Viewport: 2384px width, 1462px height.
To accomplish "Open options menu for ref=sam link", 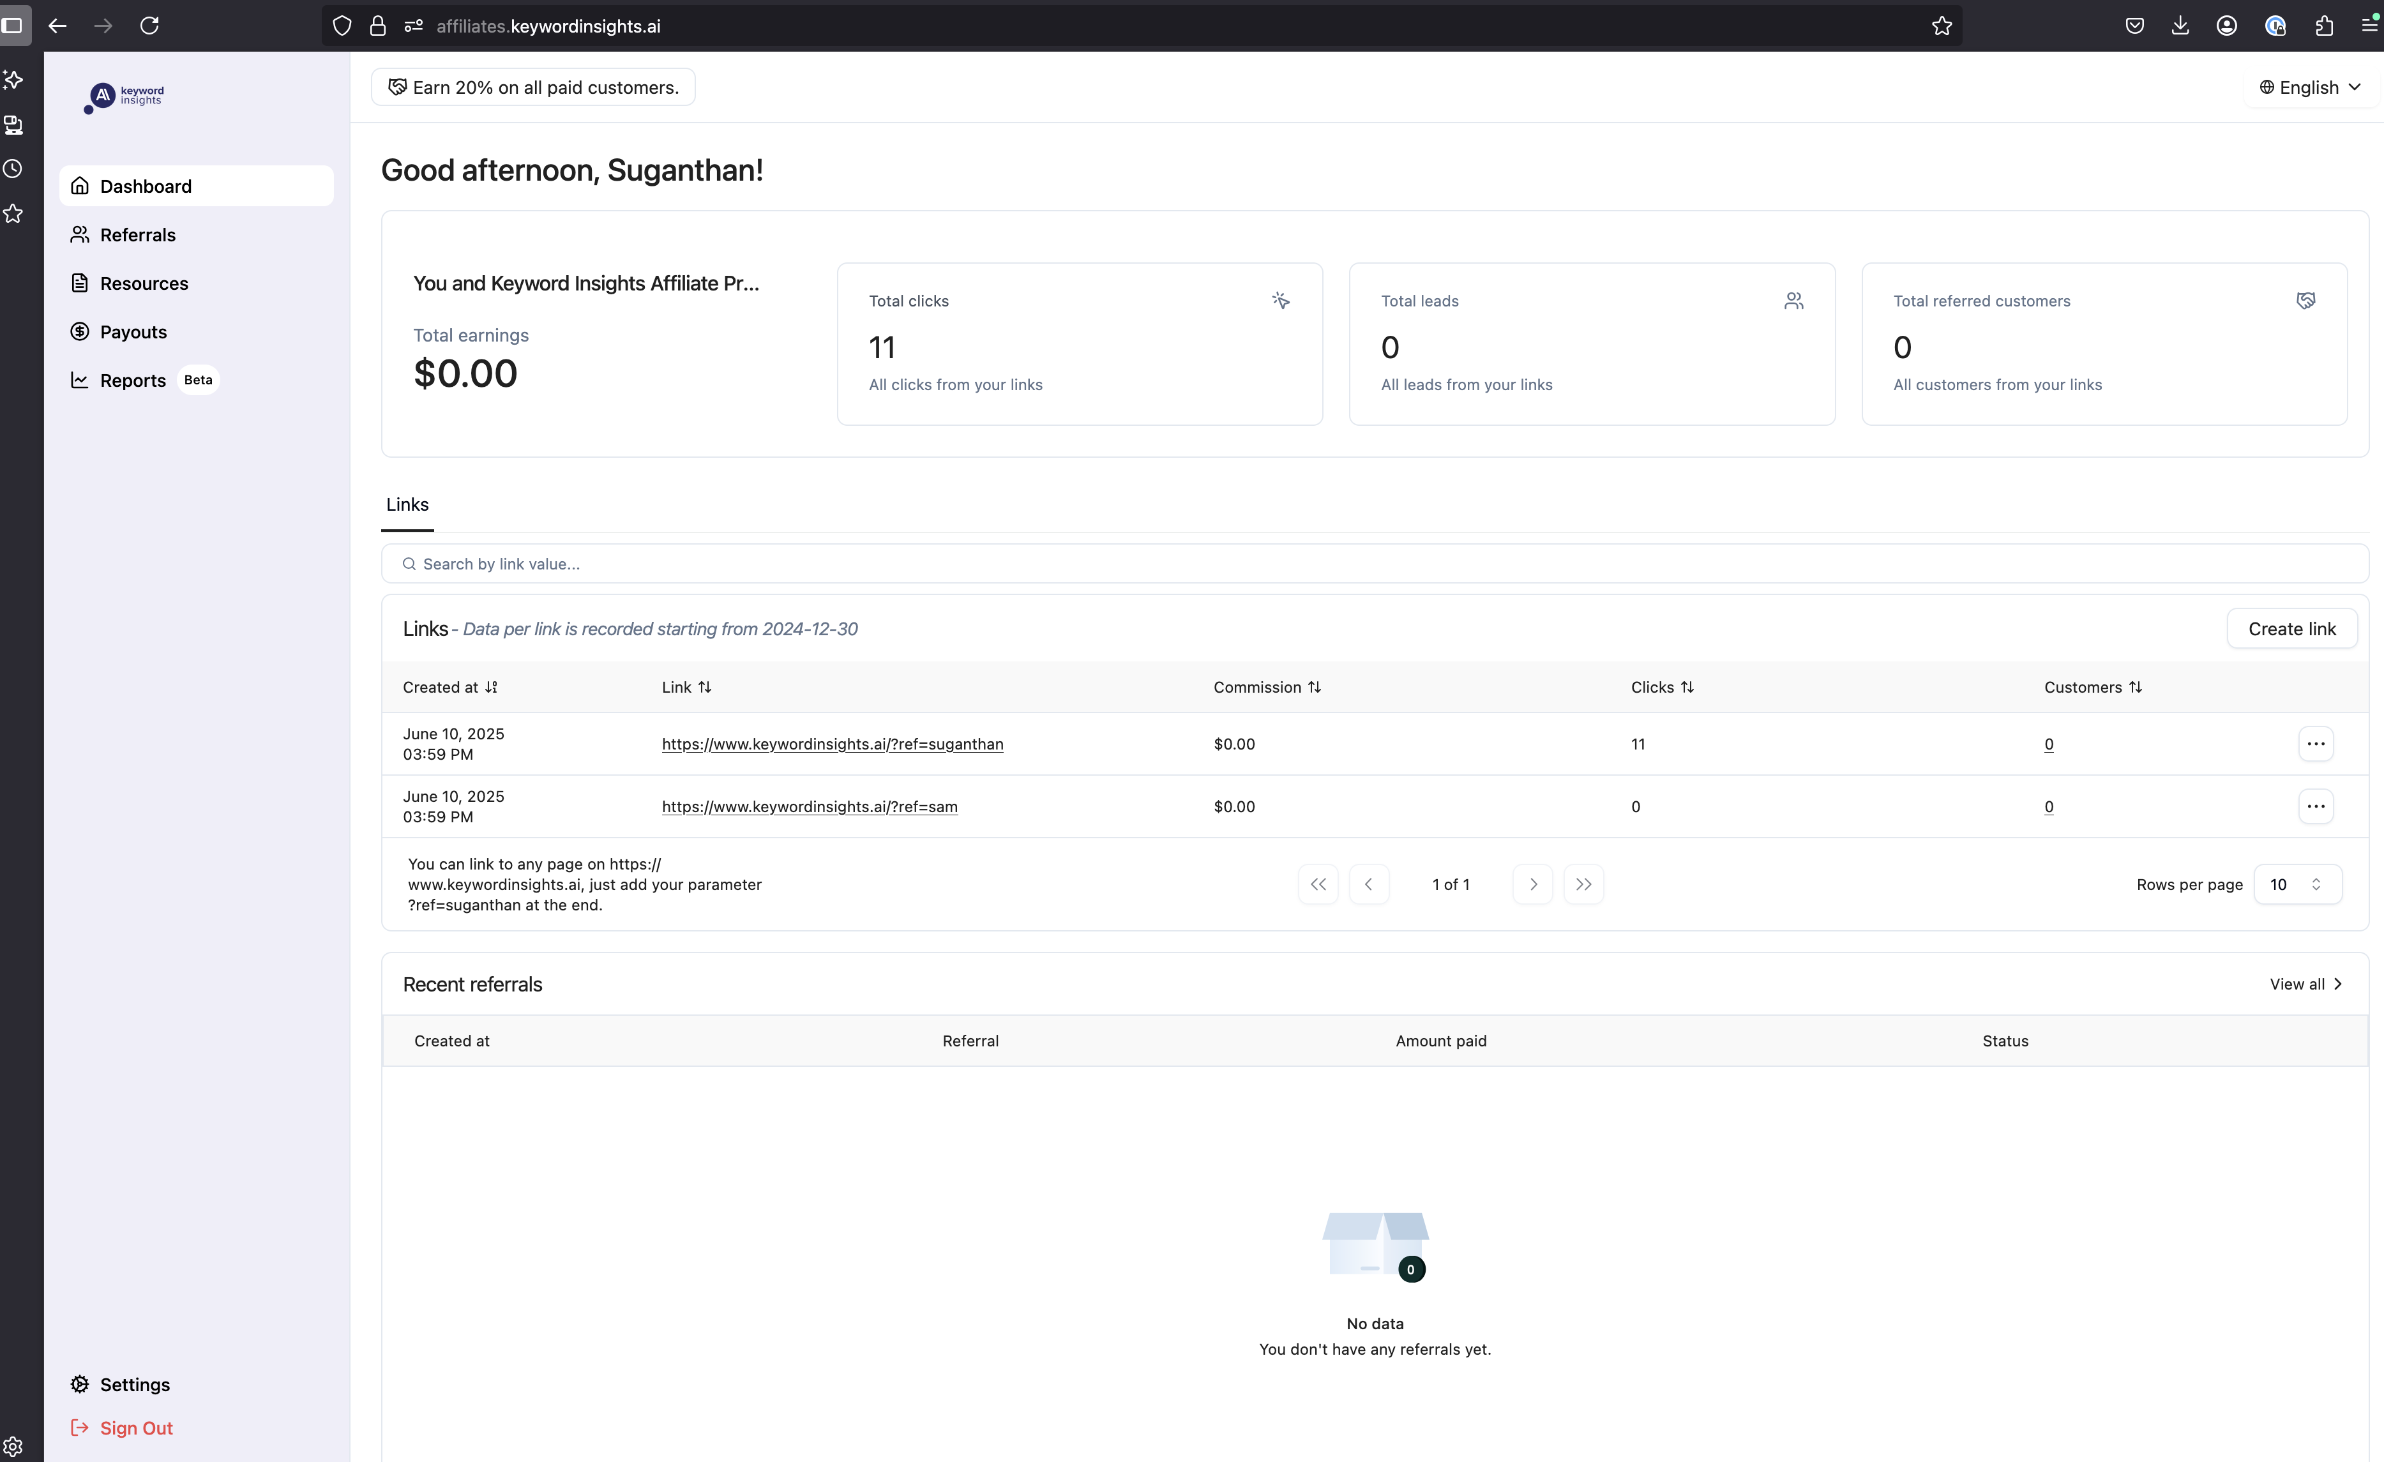I will (x=2314, y=807).
